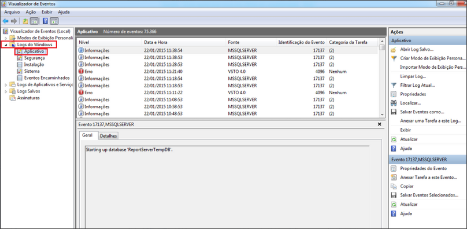The height and width of the screenshot is (229, 467).
Task: Click Atualizar under Evento 17137 actions
Action: coord(409,205)
